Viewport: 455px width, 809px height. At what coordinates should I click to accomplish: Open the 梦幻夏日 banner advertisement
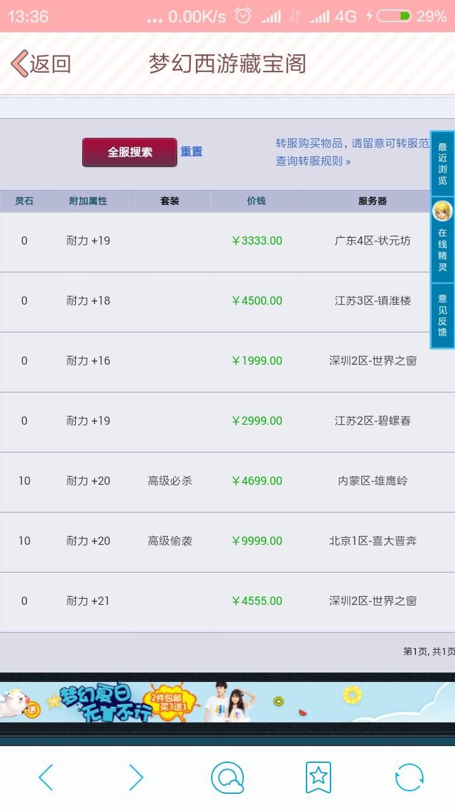(x=227, y=702)
